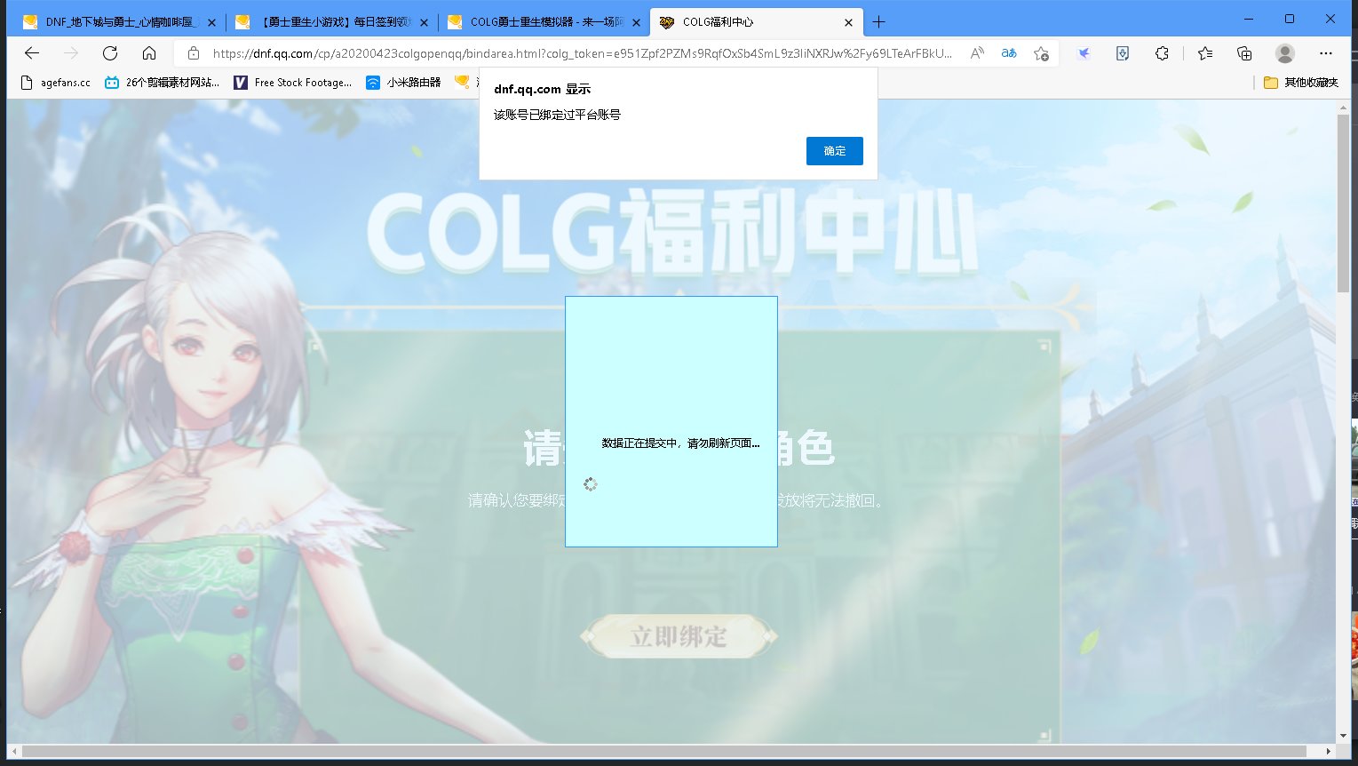Image resolution: width=1358 pixels, height=766 pixels.
Task: Open the agefans.cc bookmark
Action: click(x=55, y=83)
